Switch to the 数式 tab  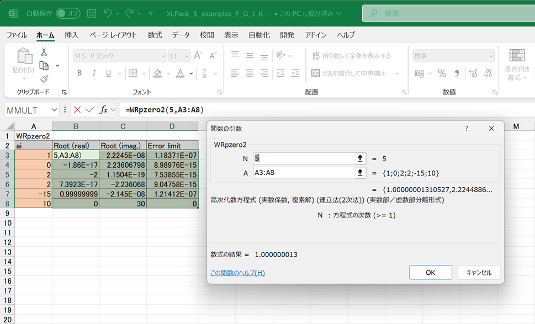[x=155, y=35]
